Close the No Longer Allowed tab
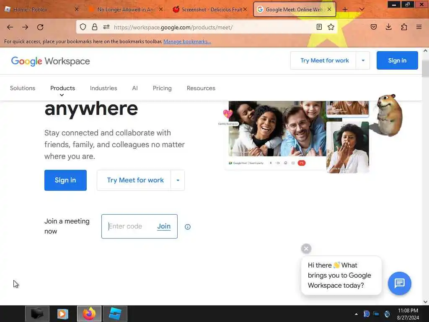Screen dimensions: 429x322 (161, 9)
